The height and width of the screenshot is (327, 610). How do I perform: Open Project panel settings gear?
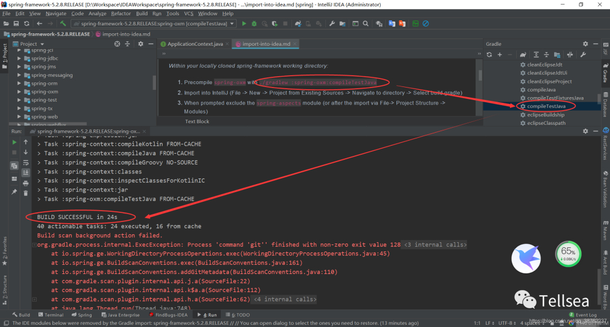[141, 44]
